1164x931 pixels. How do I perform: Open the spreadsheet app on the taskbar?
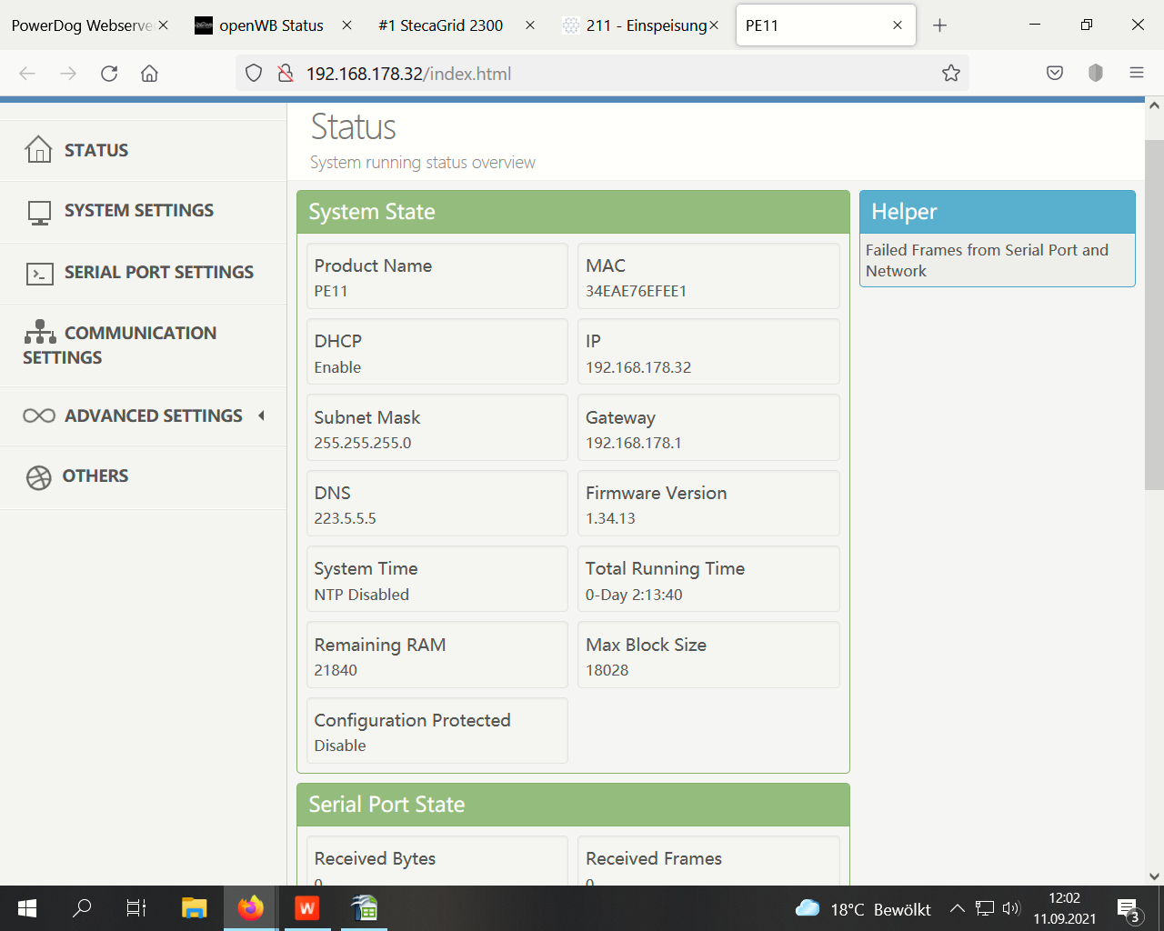pos(365,908)
